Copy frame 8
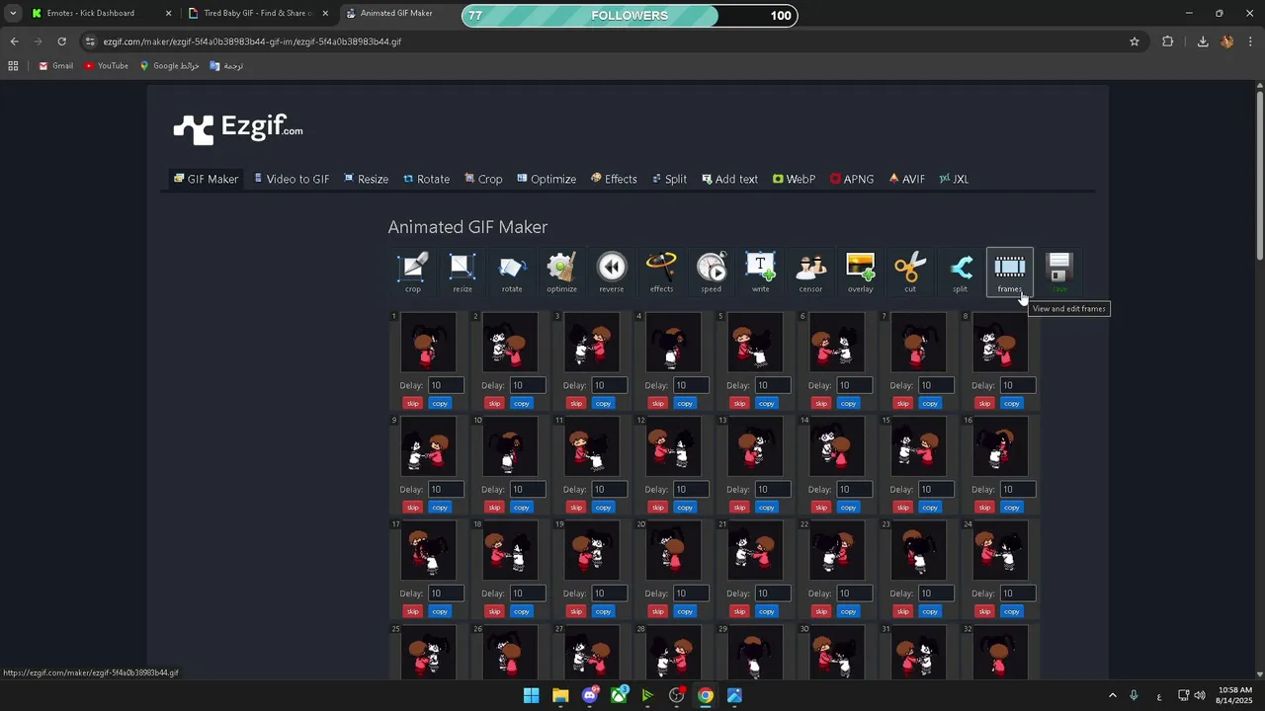This screenshot has height=711, width=1265. [x=1011, y=403]
